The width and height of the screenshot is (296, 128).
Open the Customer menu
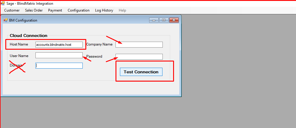(x=12, y=10)
